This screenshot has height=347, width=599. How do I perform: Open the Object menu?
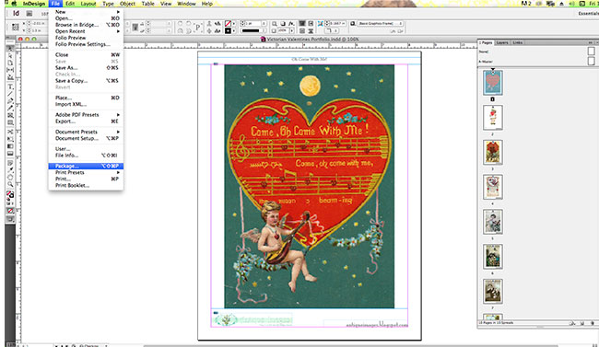[127, 4]
